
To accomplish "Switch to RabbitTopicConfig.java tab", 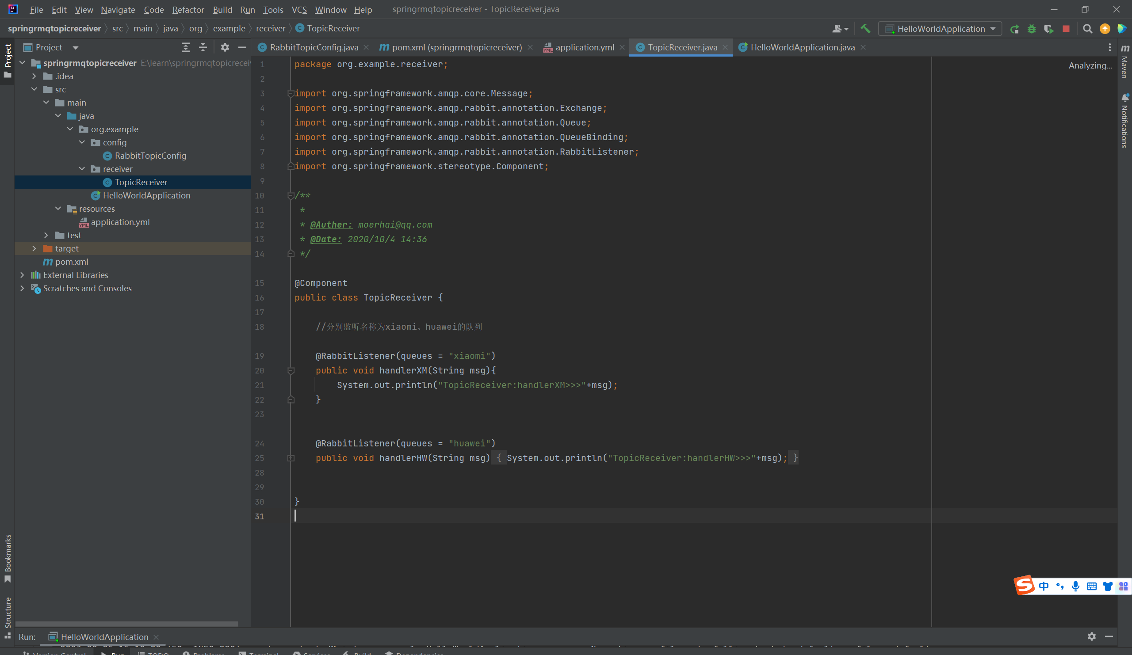I will (314, 47).
